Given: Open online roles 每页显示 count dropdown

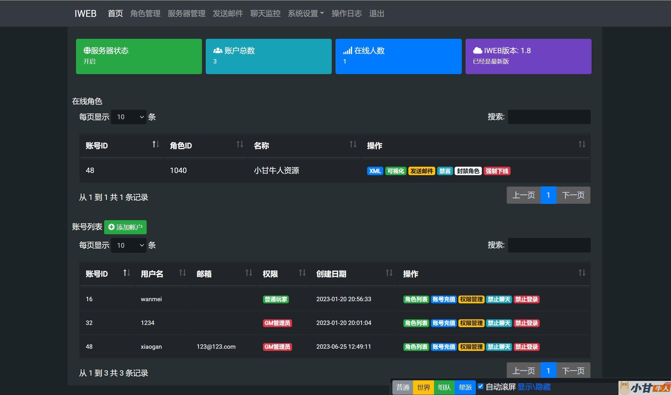Looking at the screenshot, I should click(129, 117).
